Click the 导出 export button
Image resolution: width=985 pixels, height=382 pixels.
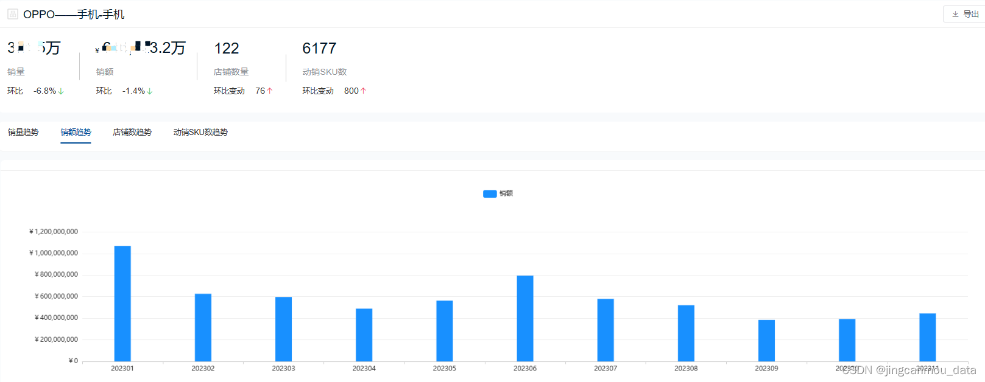click(x=965, y=14)
